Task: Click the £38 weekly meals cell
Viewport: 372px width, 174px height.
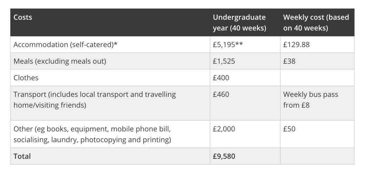Action: [x=289, y=61]
